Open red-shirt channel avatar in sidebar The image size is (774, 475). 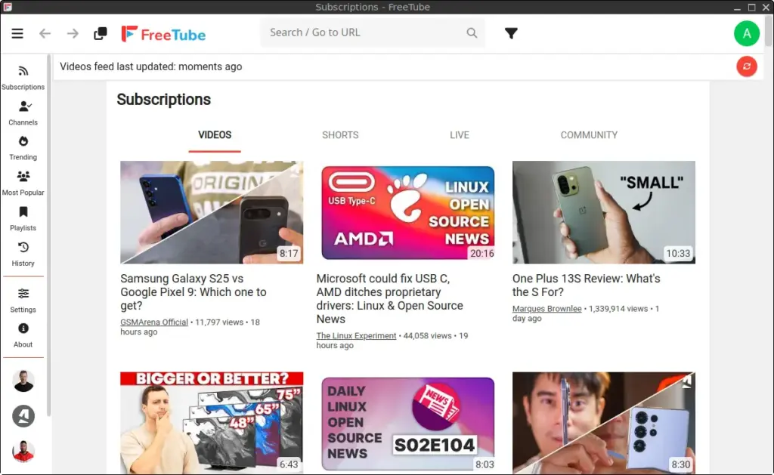(23, 451)
